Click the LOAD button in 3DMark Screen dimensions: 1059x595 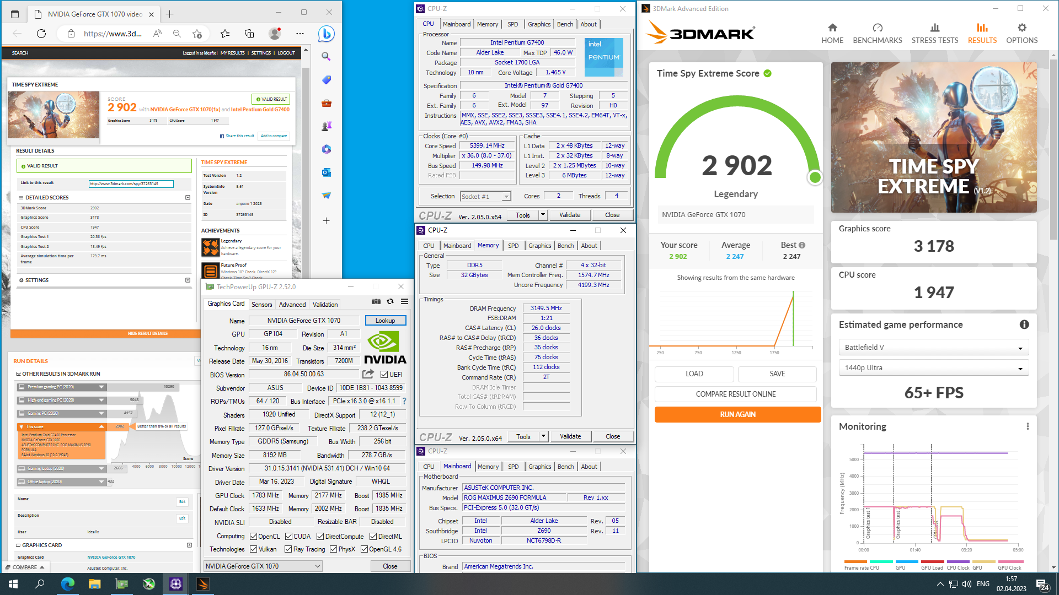pyautogui.click(x=694, y=374)
